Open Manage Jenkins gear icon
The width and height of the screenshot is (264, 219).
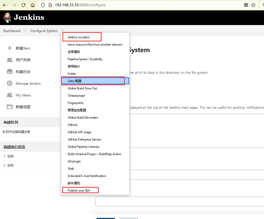click(10, 83)
